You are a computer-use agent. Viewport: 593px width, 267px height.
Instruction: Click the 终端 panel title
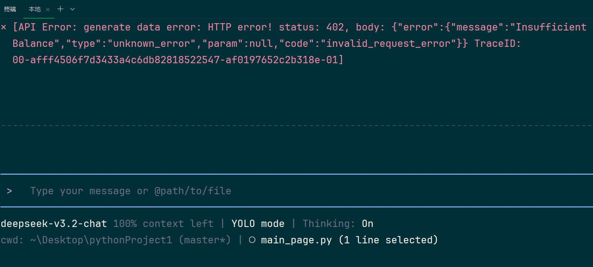(x=10, y=9)
